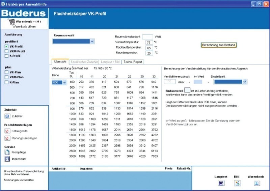Click Warenkorb öffnen link
This screenshot has height=191, width=270.
pyautogui.click(x=24, y=27)
